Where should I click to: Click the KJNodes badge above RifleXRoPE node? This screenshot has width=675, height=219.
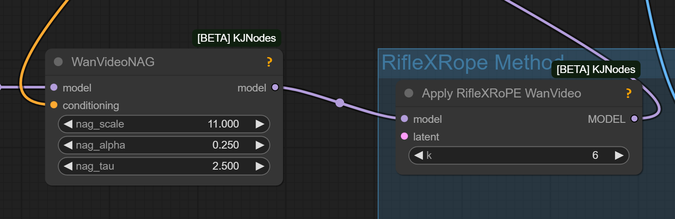coord(596,69)
